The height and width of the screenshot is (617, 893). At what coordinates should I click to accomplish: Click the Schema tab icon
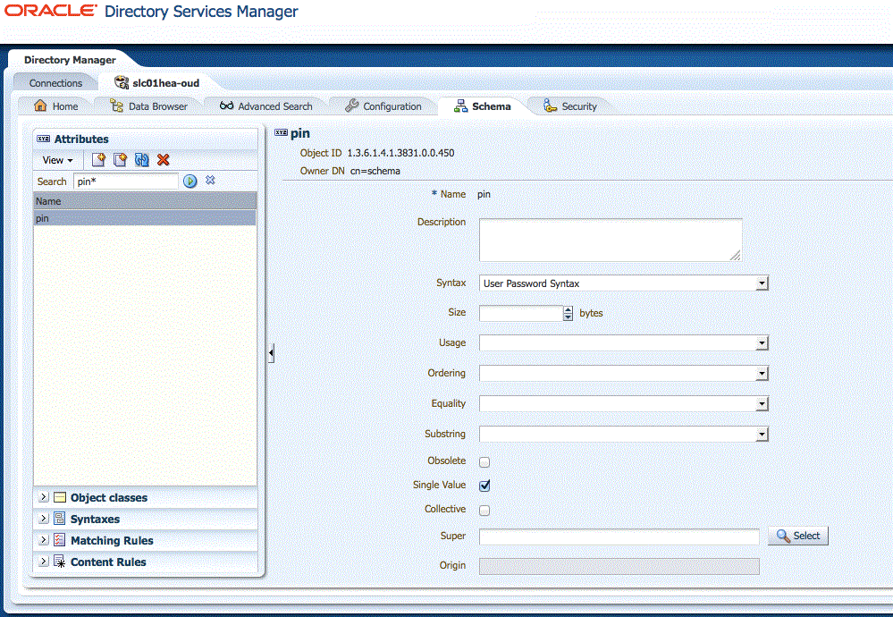pos(460,106)
